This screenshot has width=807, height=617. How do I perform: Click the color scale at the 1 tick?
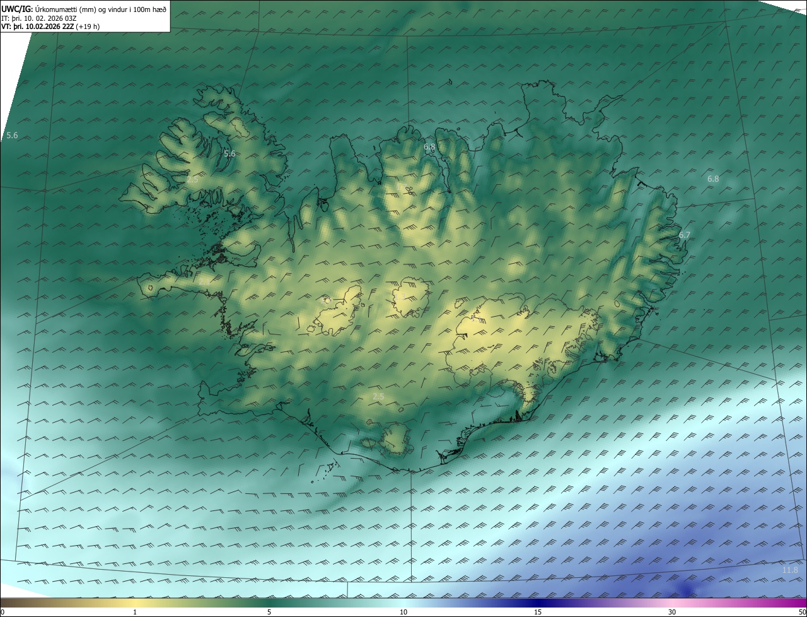(135, 602)
